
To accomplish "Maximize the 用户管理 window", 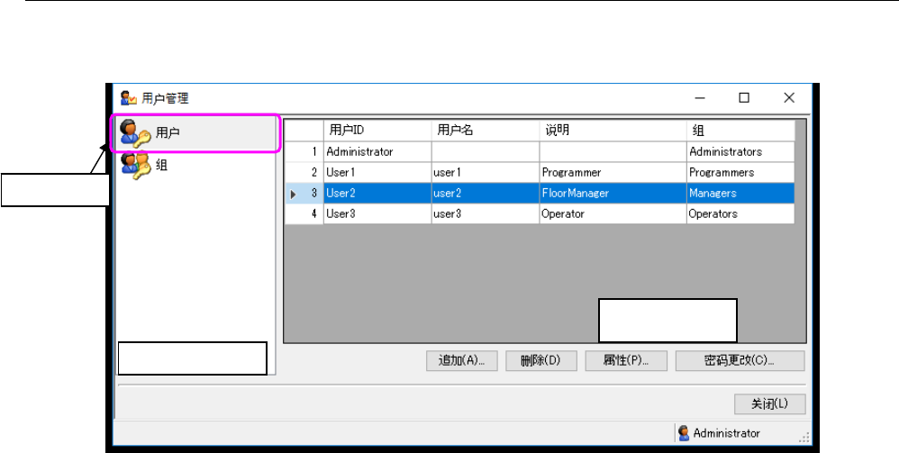I will pos(744,98).
